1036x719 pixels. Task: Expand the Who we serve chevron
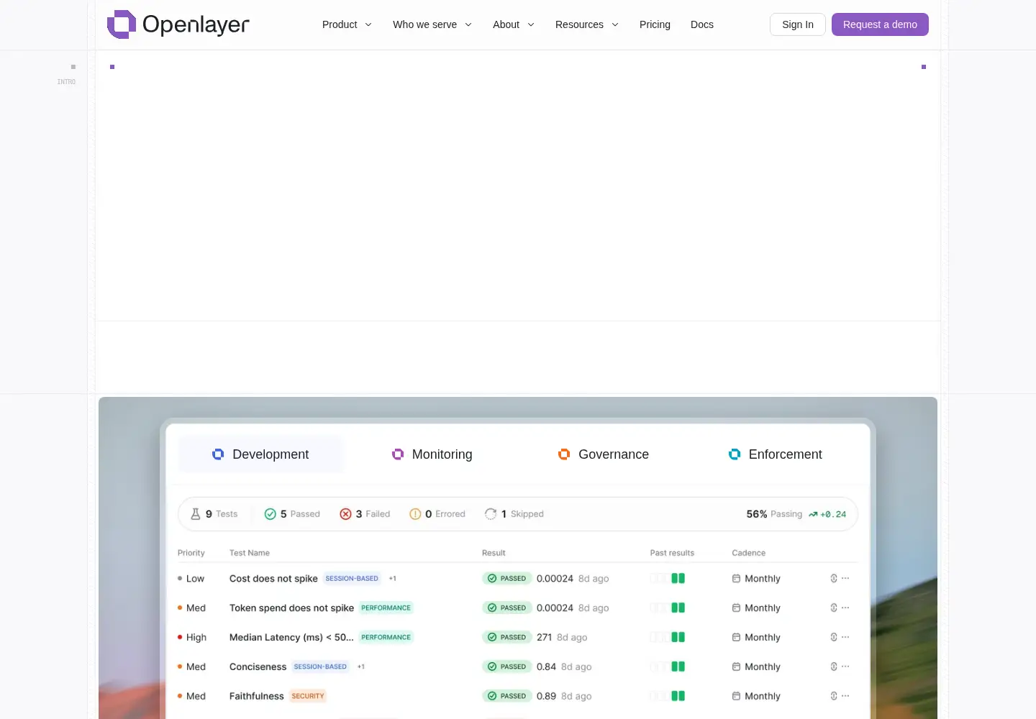(x=468, y=24)
